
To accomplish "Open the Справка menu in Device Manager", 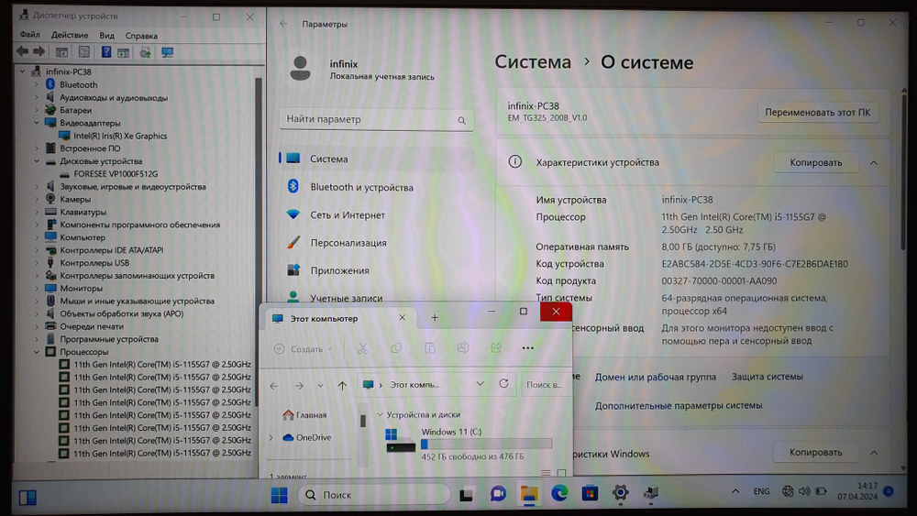I will [x=141, y=36].
